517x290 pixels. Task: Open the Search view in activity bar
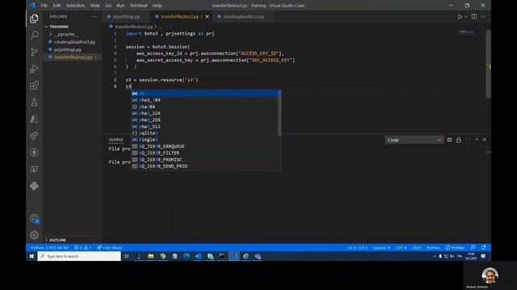point(34,35)
